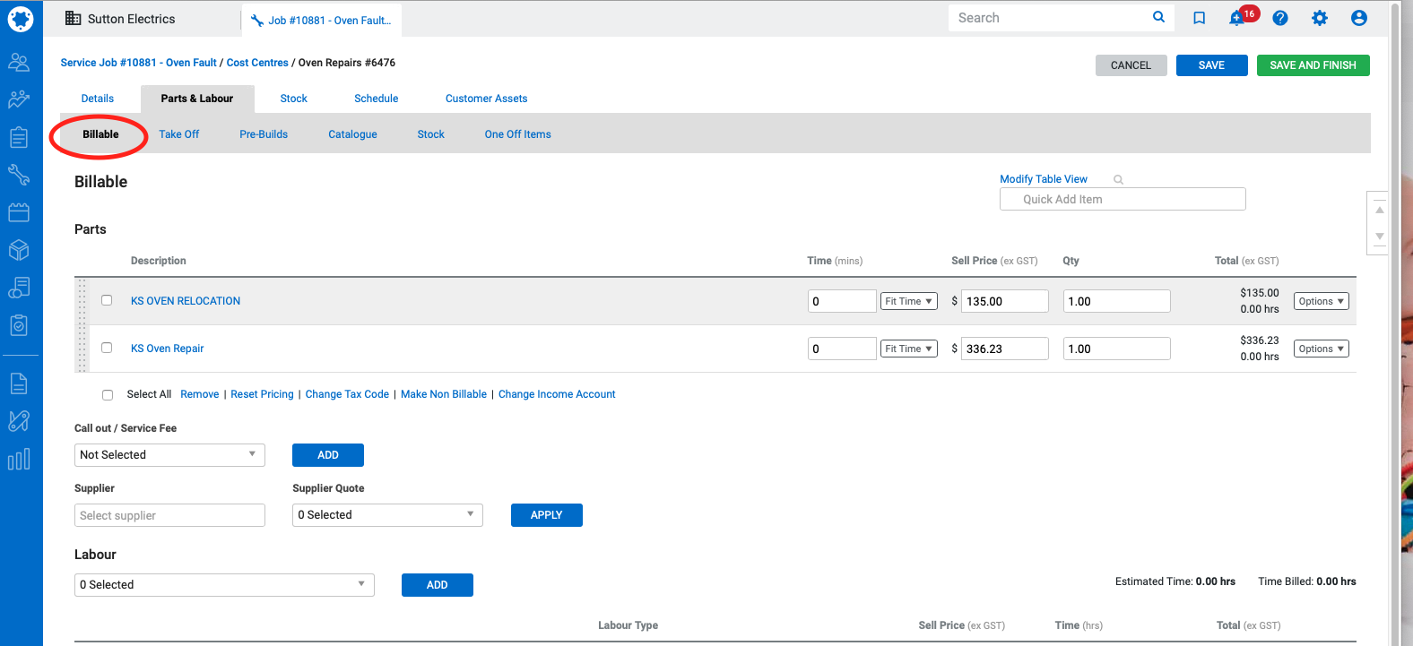Switch to the Schedule tab
Image resolution: width=1413 pixels, height=646 pixels.
pos(376,99)
